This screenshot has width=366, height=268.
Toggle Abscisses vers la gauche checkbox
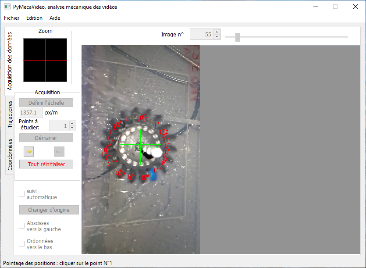pos(22,226)
